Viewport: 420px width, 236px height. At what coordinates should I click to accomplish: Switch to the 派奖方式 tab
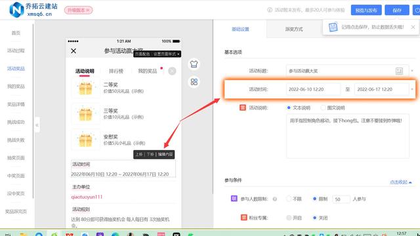(294, 29)
